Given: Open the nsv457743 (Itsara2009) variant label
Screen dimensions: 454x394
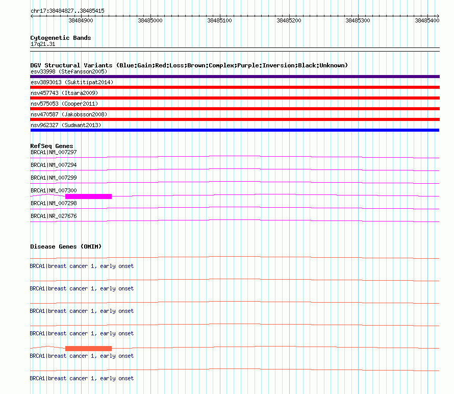Looking at the screenshot, I should (x=64, y=93).
